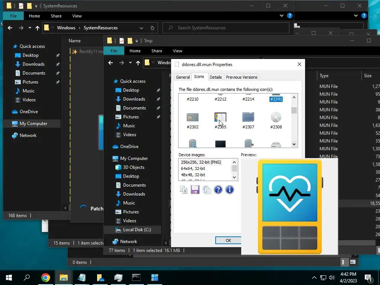Image resolution: width=380 pixels, height=285 pixels.
Task: Open OneDrive in SystemResources sidebar
Action: 29,112
